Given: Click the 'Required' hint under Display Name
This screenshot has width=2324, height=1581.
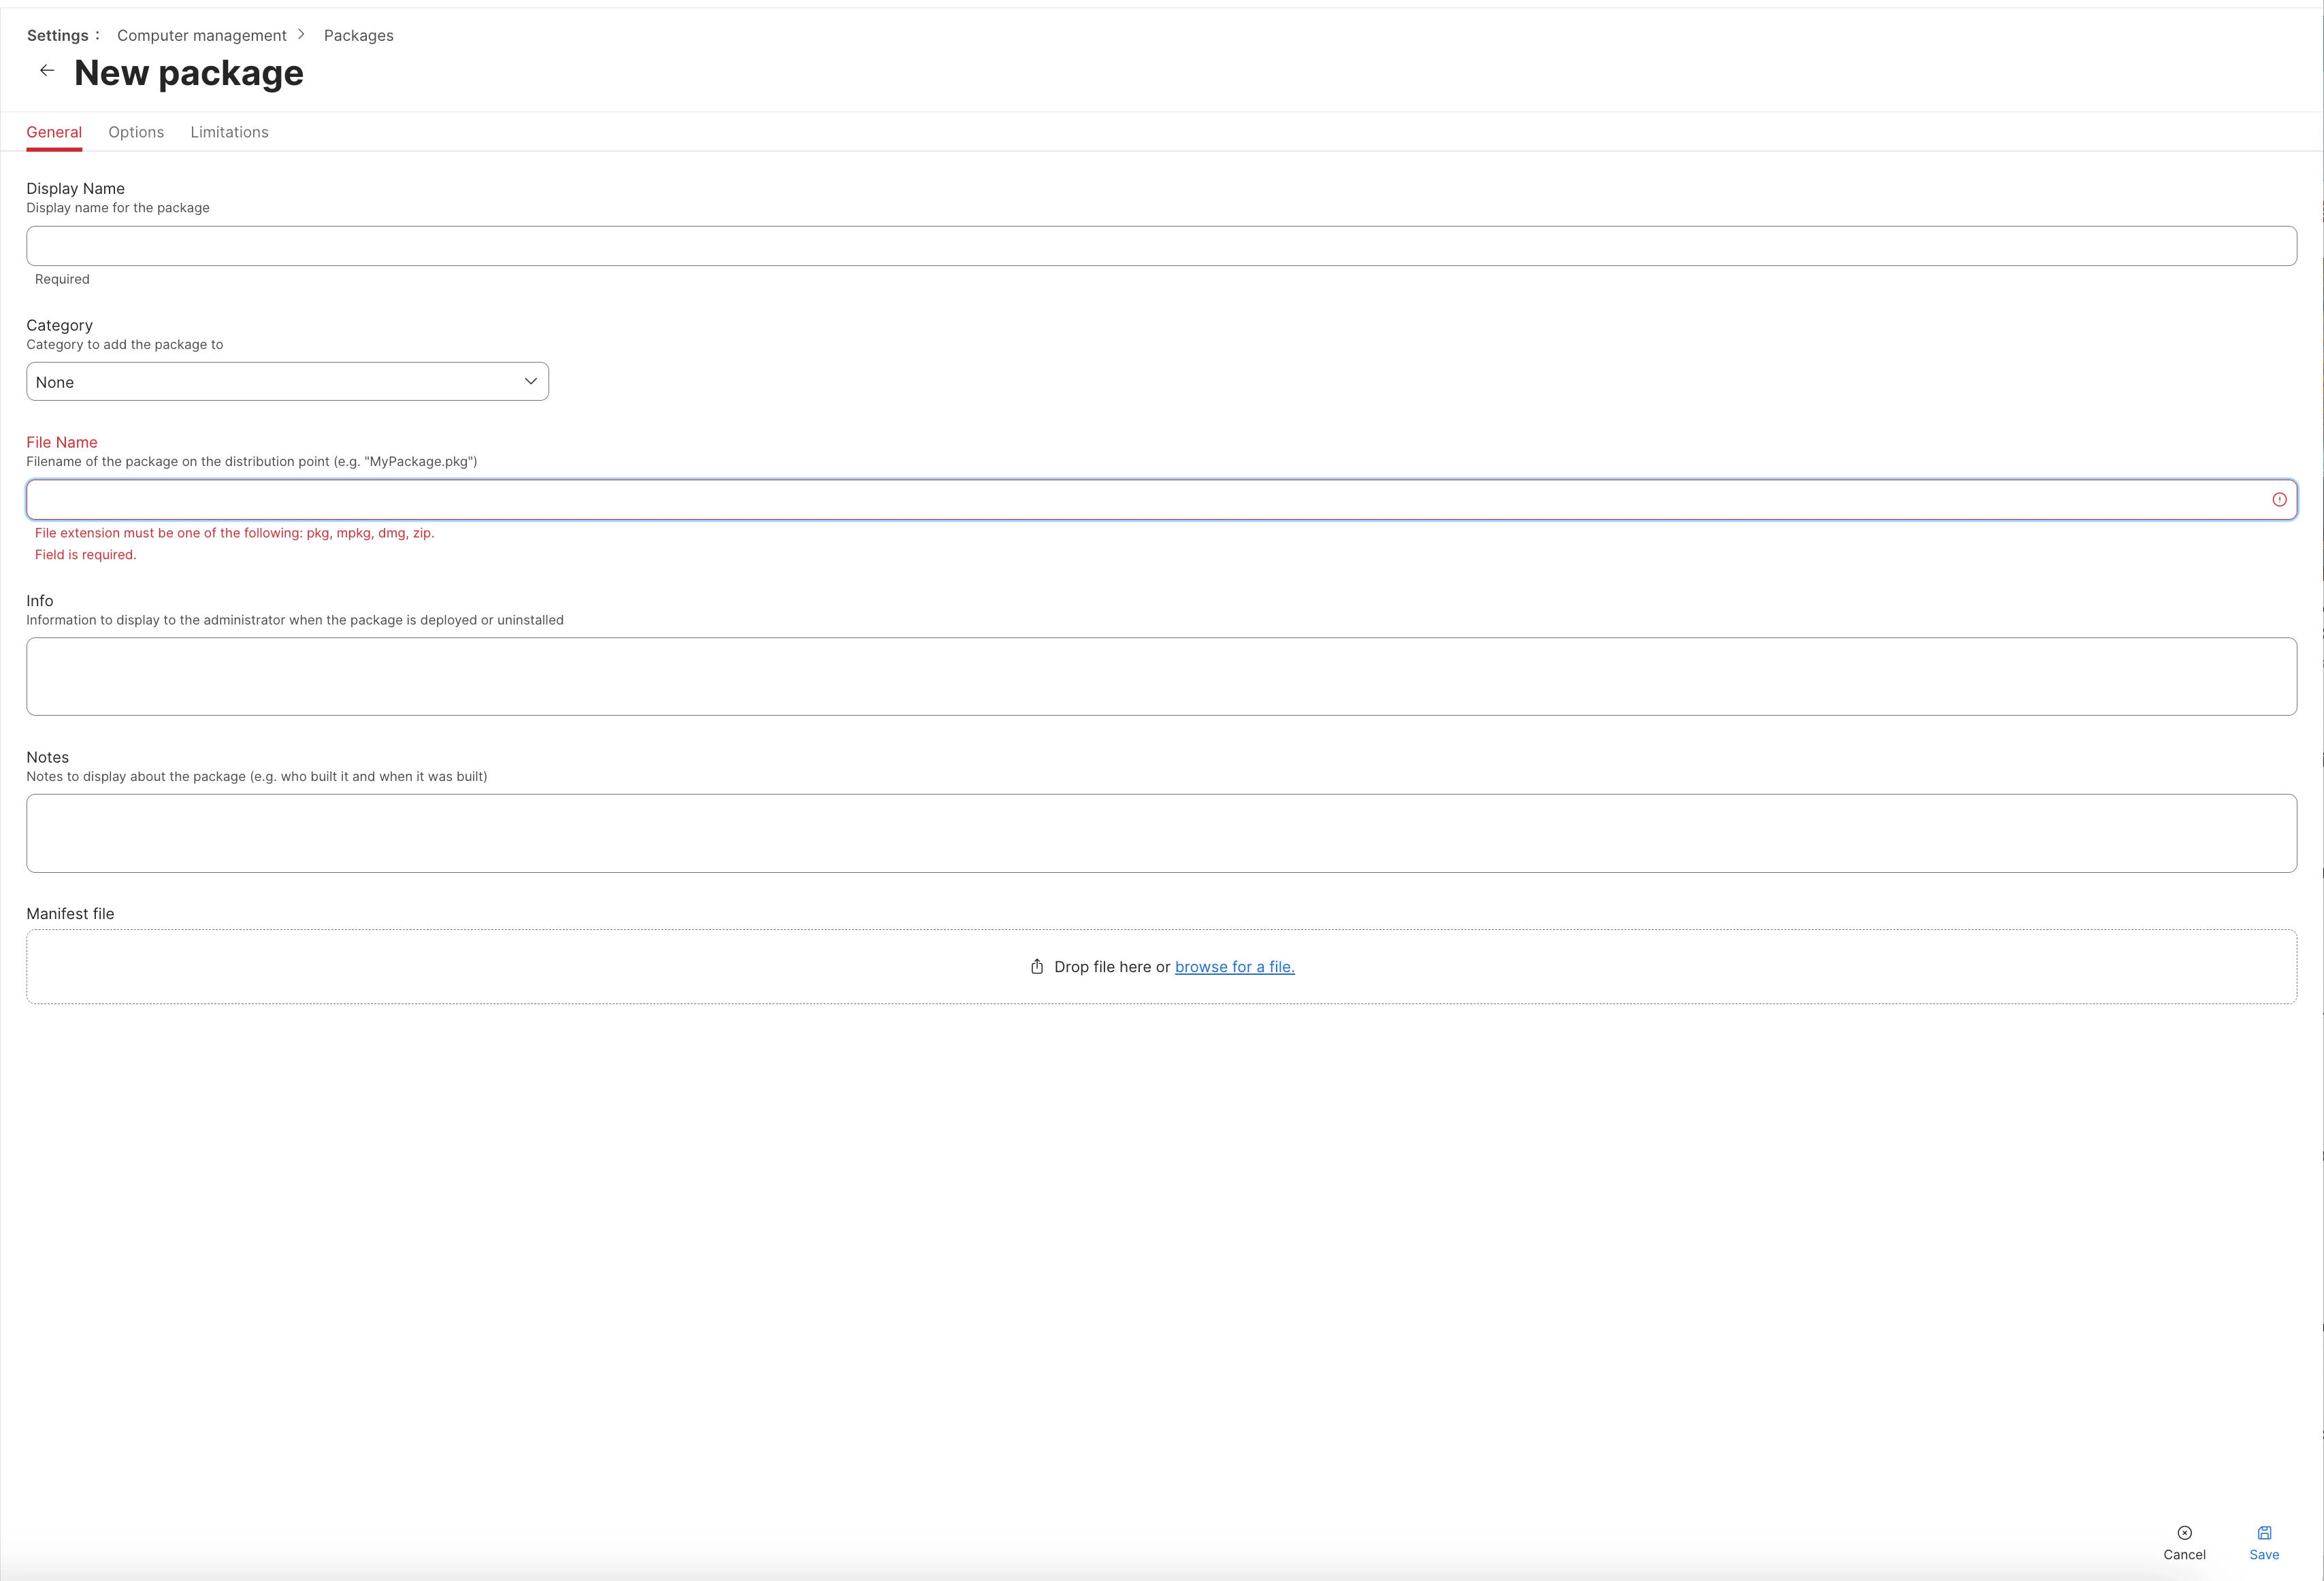Looking at the screenshot, I should coord(62,279).
